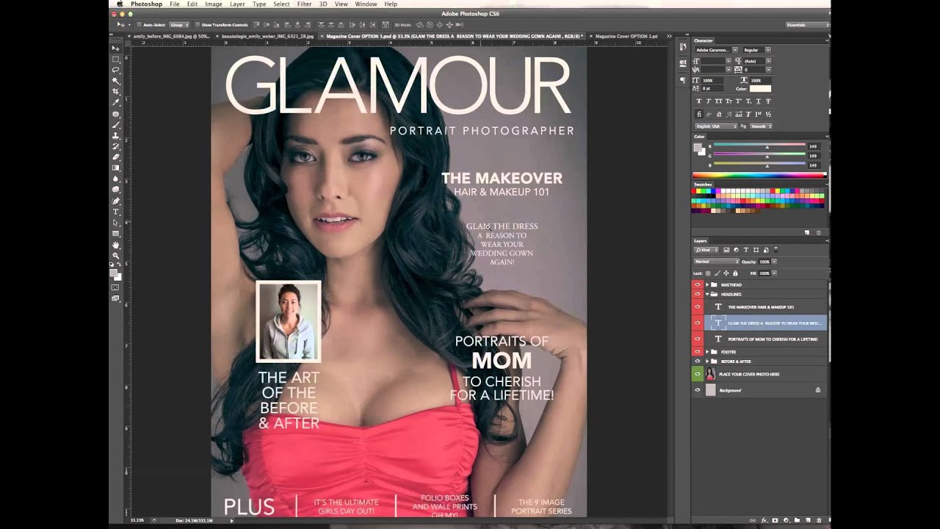This screenshot has height=529, width=940.
Task: Select the Pen tool
Action: tap(116, 200)
